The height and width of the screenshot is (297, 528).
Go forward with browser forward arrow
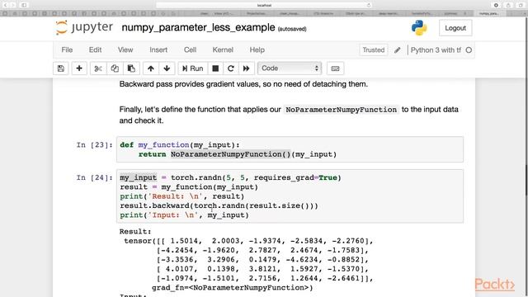click(13, 5)
